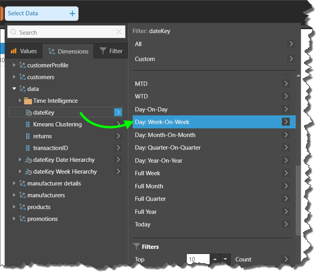Choose the Full Quarter filter option
This screenshot has width=321, height=278.
[150, 199]
